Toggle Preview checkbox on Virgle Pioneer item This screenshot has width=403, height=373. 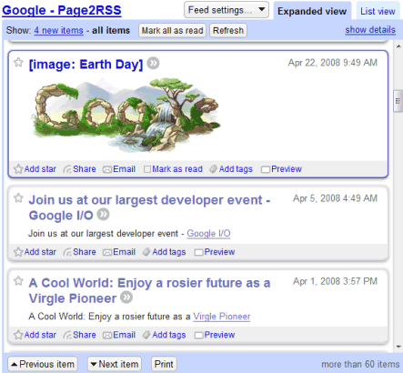[198, 335]
